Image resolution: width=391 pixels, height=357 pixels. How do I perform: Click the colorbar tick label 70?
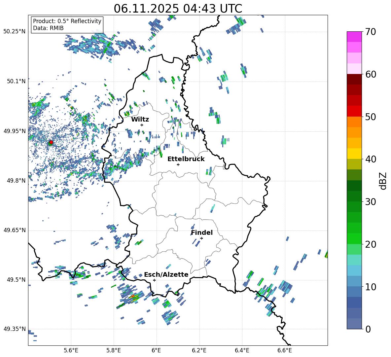click(371, 32)
